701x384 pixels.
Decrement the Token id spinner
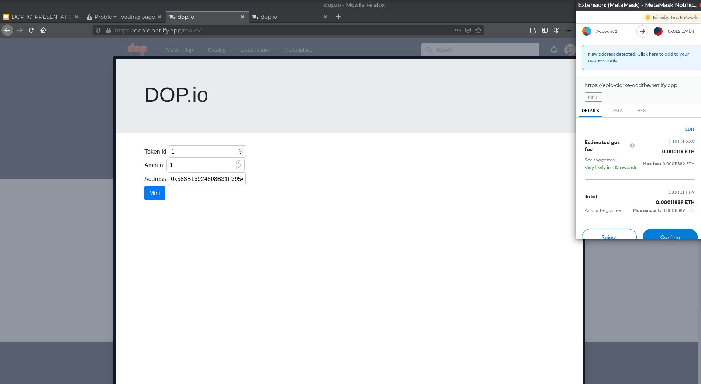point(240,154)
